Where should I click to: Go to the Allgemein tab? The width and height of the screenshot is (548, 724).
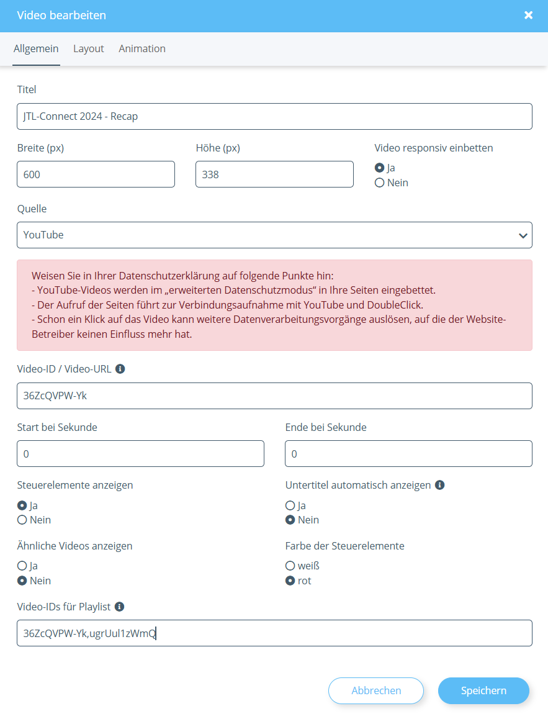(x=36, y=48)
